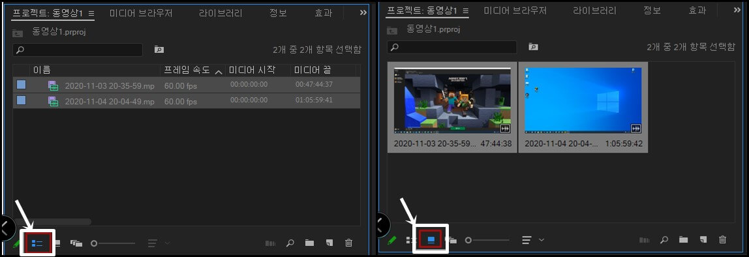Click Automate to Sequence icon, left panel
The height and width of the screenshot is (257, 749).
pos(270,243)
